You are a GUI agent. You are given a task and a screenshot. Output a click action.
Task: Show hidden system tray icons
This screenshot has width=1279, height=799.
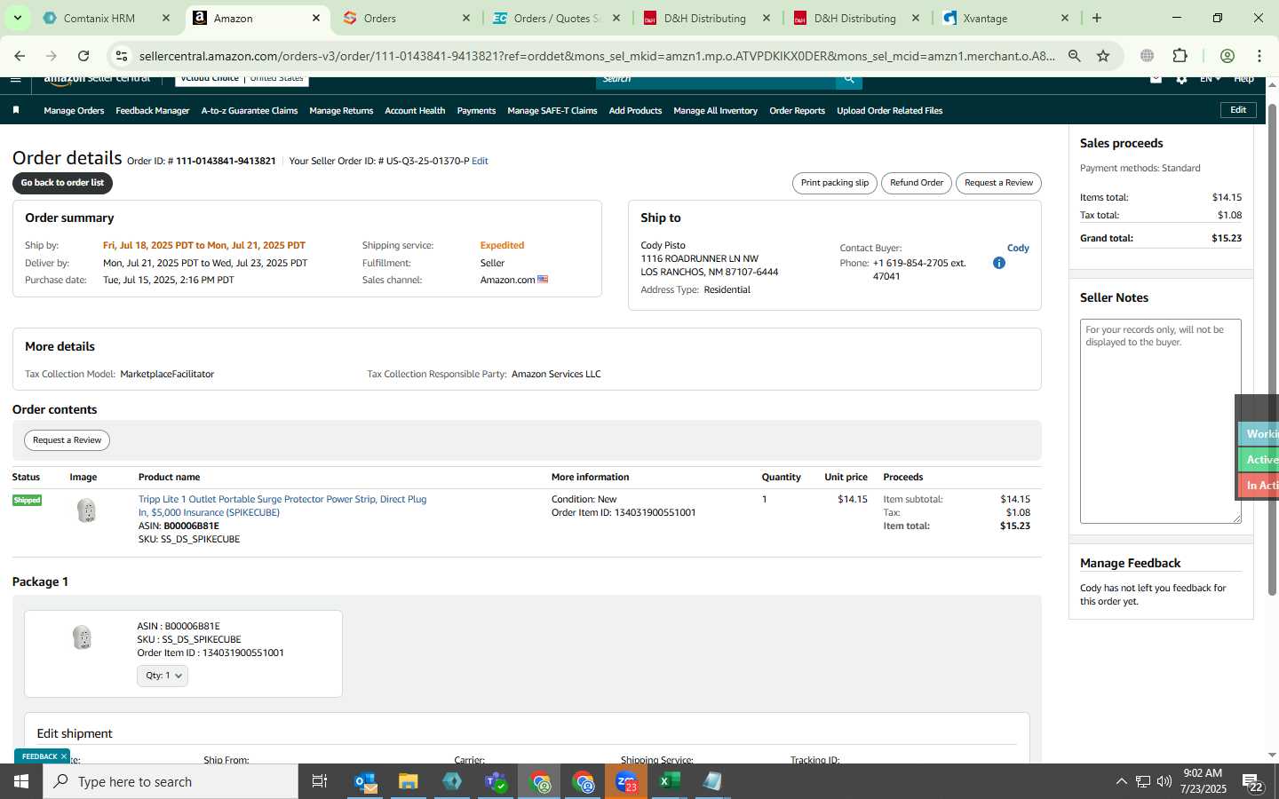point(1121,781)
